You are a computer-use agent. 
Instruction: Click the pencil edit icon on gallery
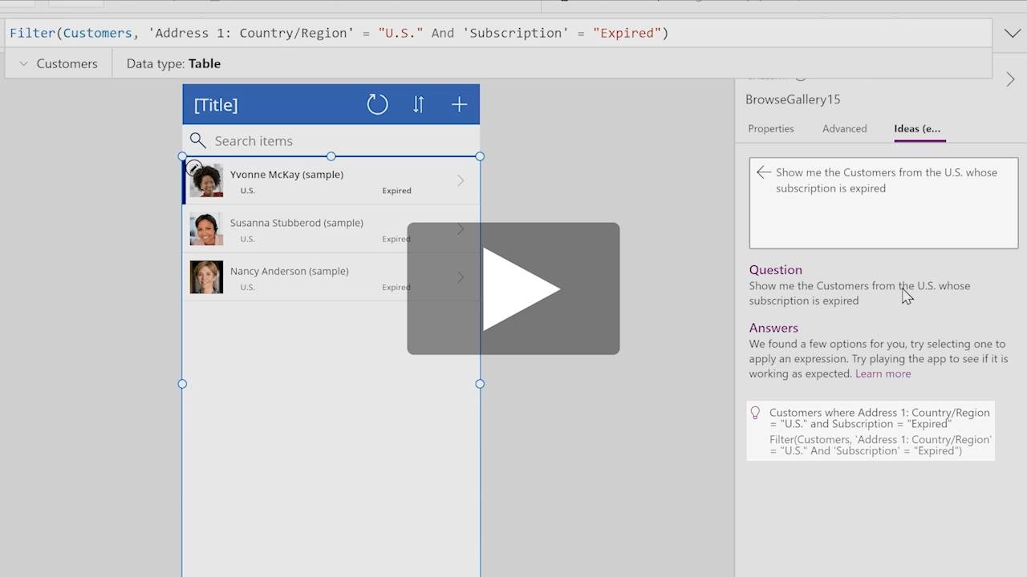[193, 168]
